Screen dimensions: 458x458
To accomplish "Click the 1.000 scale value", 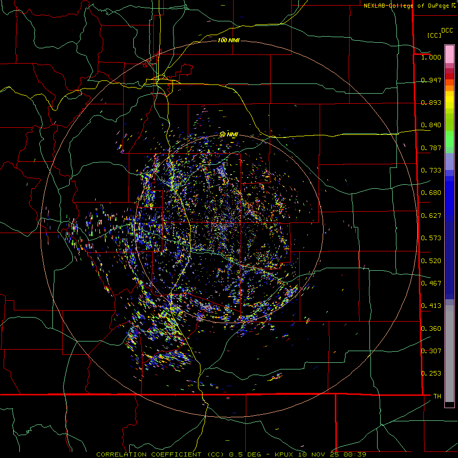I will (x=431, y=57).
